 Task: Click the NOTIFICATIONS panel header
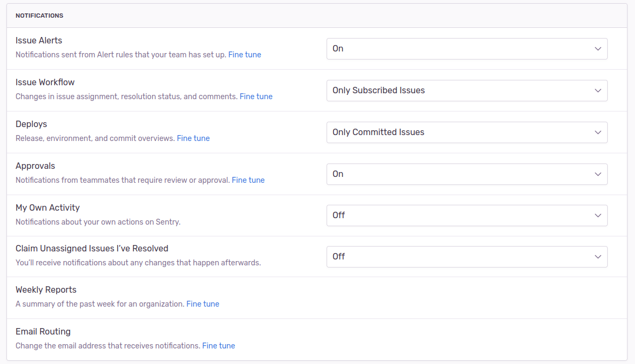coord(39,16)
